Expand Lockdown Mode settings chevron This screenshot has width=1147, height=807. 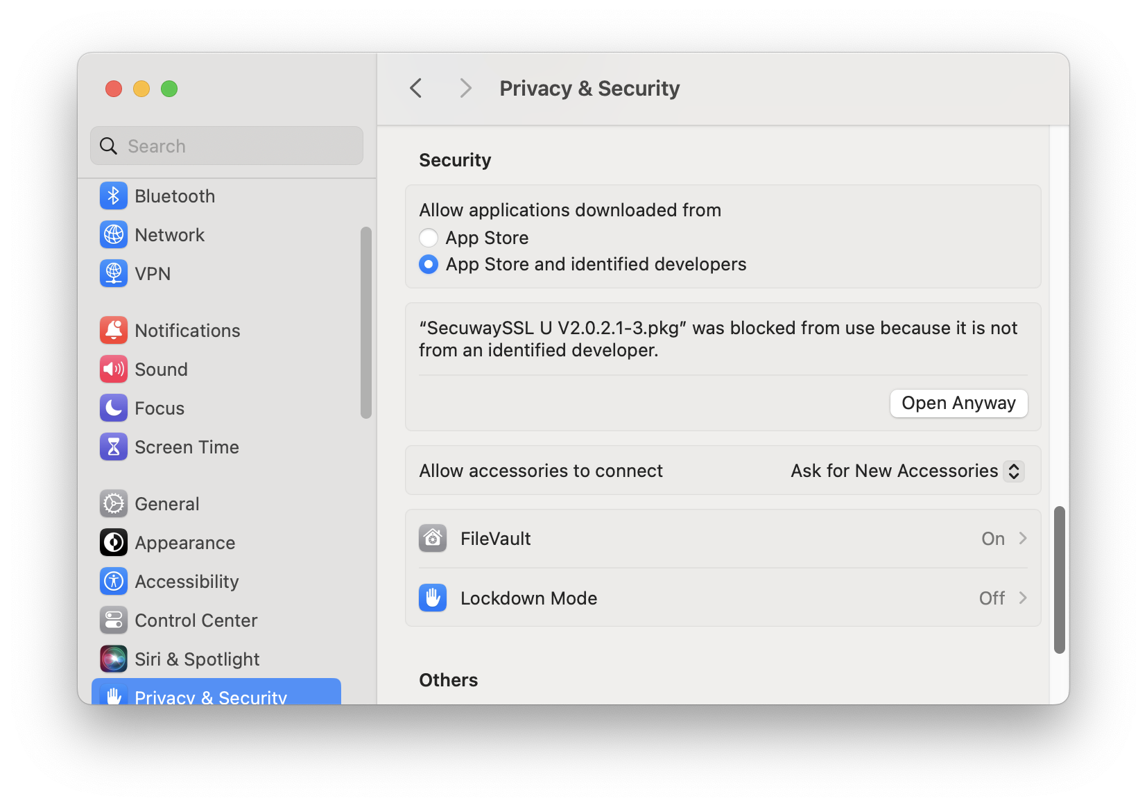[x=1023, y=598]
